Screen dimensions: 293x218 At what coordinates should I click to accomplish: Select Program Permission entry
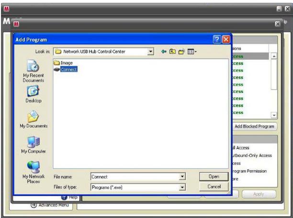pyautogui.click(x=249, y=171)
